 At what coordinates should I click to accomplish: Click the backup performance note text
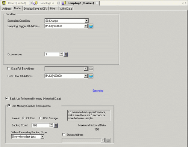pos(87,115)
